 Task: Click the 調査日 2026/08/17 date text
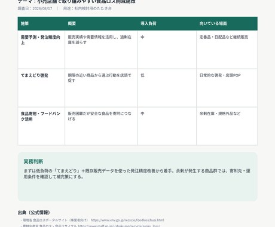(35, 8)
